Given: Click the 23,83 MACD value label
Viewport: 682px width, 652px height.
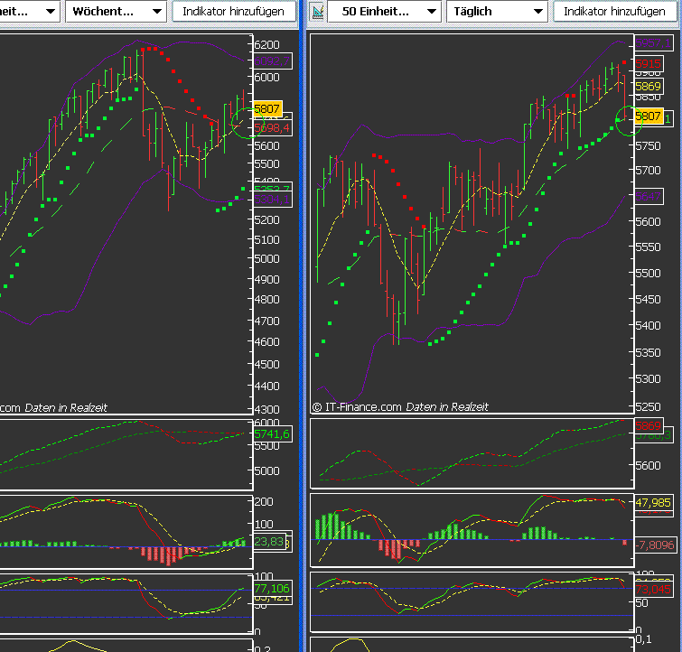Looking at the screenshot, I should click(269, 542).
